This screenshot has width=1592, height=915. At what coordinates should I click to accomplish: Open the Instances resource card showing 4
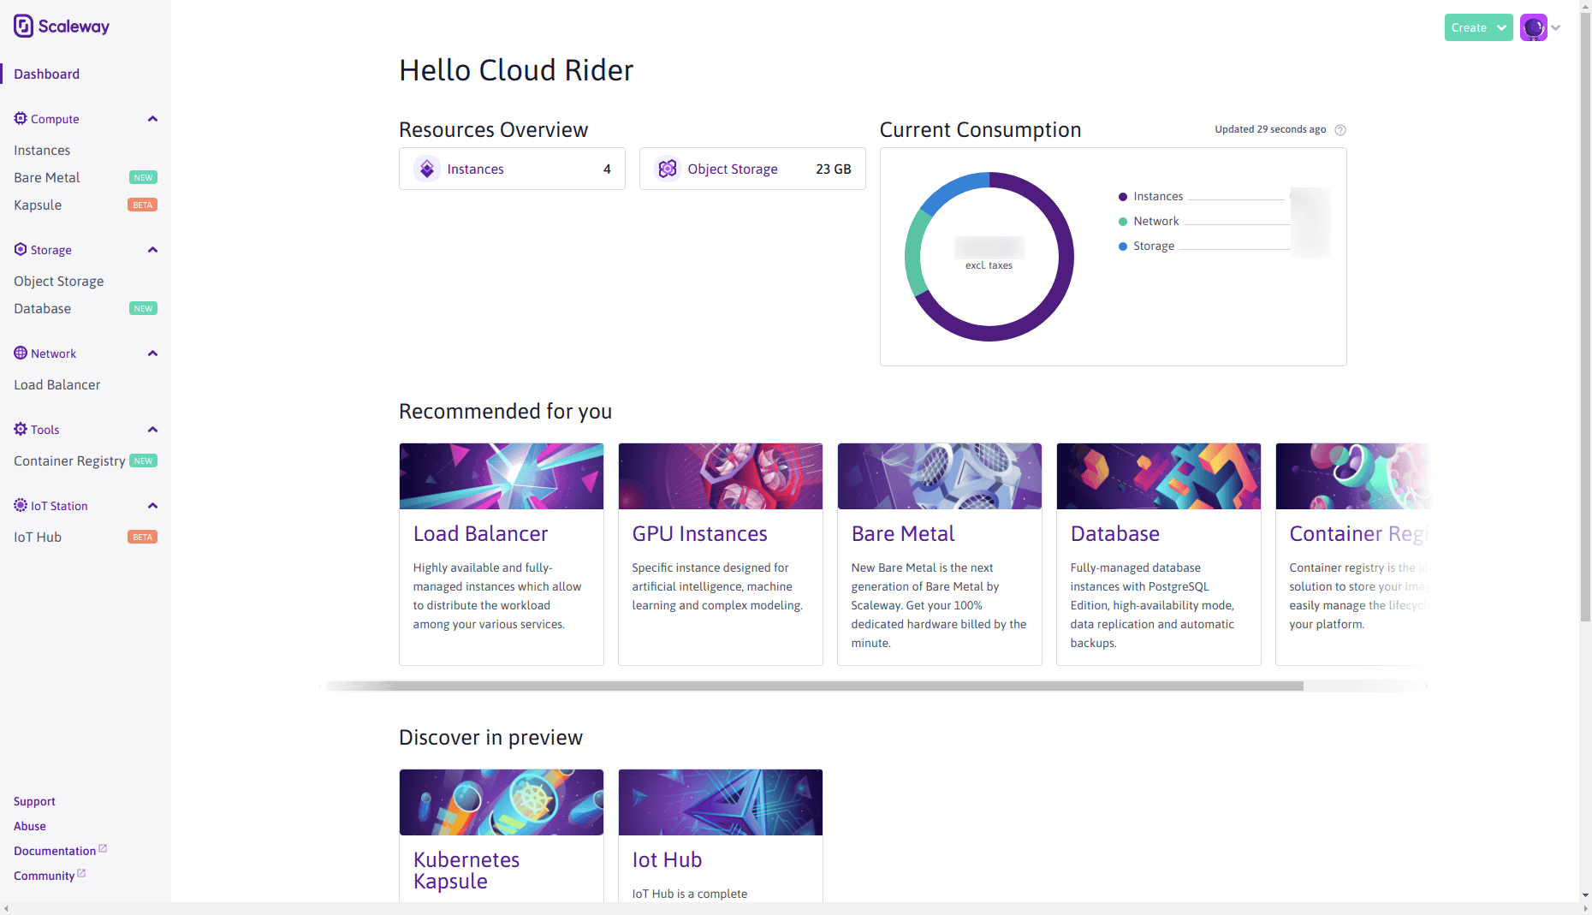pyautogui.click(x=512, y=169)
